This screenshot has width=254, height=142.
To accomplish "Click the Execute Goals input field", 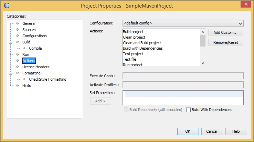I will pyautogui.click(x=183, y=76).
